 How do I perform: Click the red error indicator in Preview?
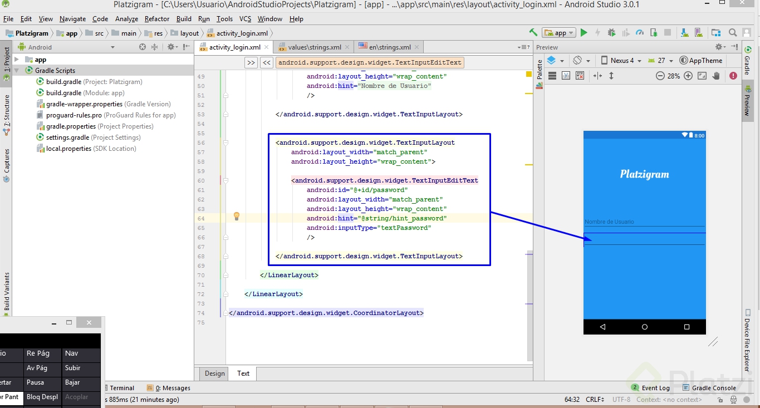click(x=733, y=76)
